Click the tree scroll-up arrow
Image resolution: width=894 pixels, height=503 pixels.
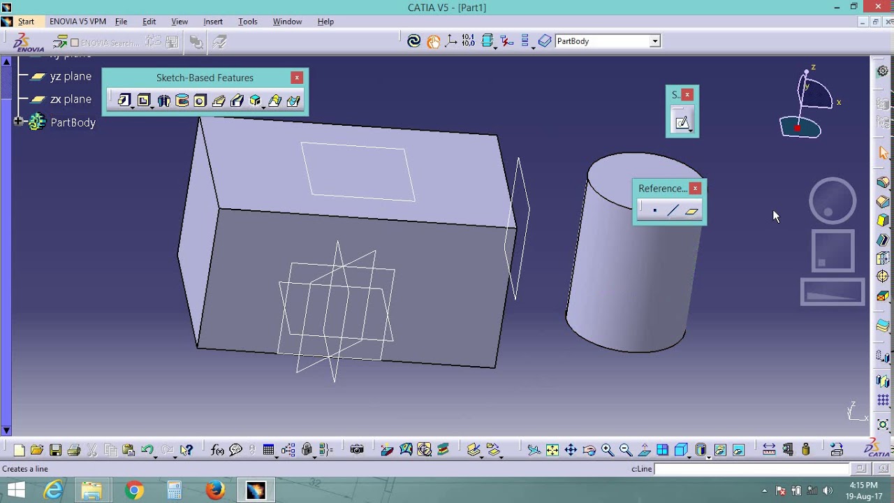(6, 62)
